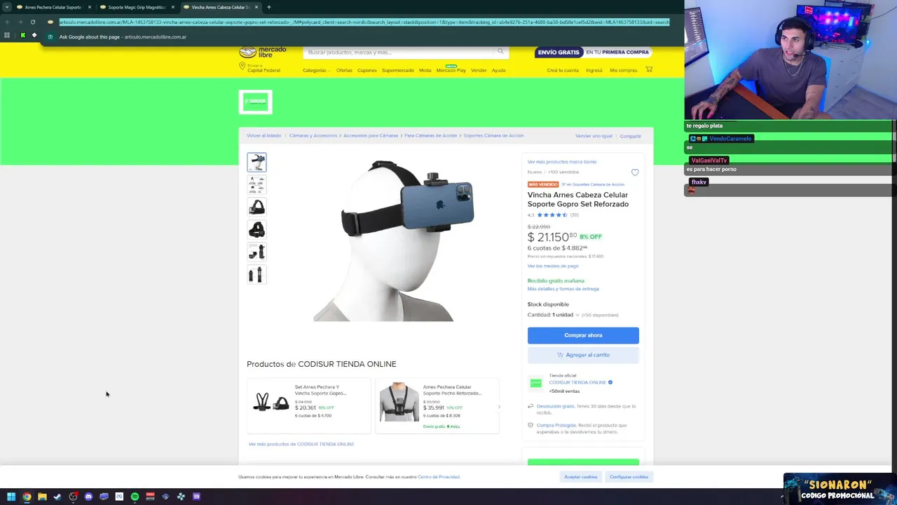This screenshot has width=897, height=505.
Task: Click Vender in the navigation
Action: 479,70
